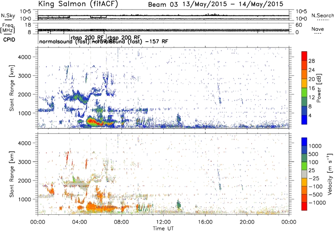
Task: Click the blue top of the velocity colorbar
Action: [x=304, y=142]
